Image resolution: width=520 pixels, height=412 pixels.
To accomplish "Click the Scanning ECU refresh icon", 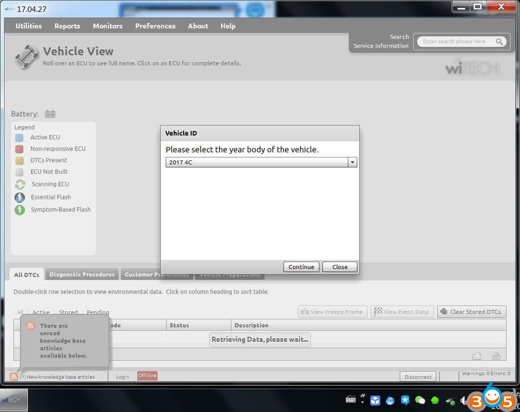I will pos(19,184).
